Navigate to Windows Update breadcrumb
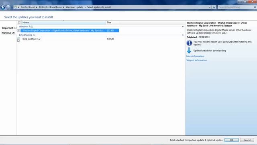This screenshot has width=257, height=145. pos(74,7)
